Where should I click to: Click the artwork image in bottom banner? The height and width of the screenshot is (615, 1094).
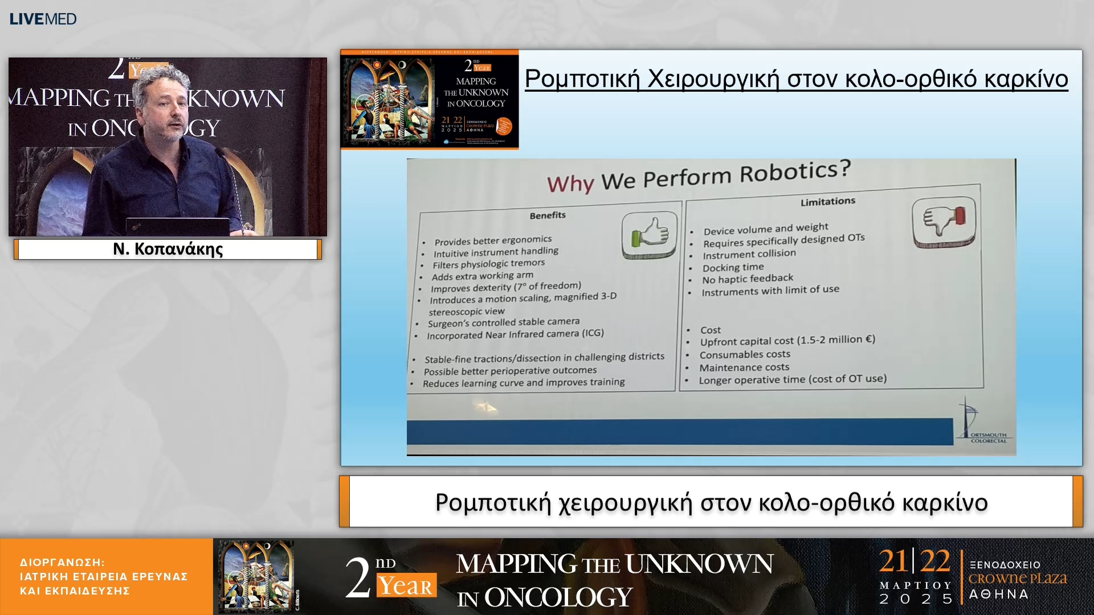(x=256, y=576)
